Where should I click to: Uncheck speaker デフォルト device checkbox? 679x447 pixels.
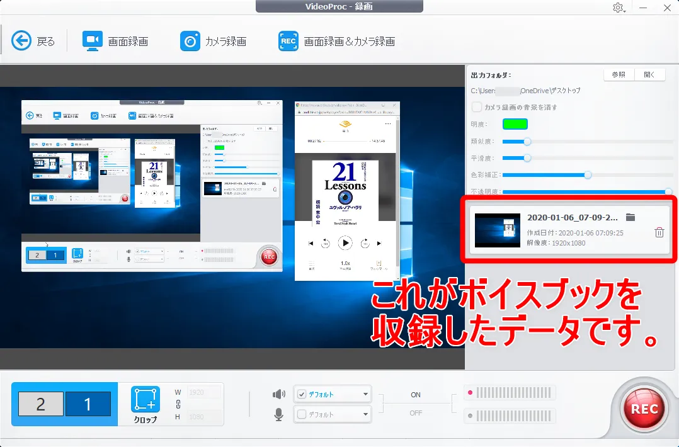tap(302, 394)
